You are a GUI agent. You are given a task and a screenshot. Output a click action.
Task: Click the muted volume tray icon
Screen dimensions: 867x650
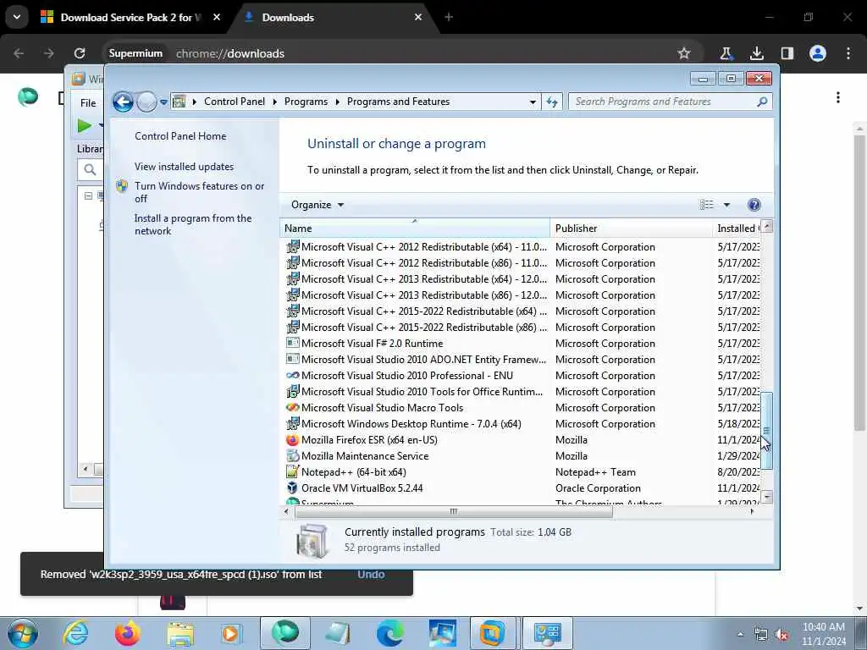(781, 635)
